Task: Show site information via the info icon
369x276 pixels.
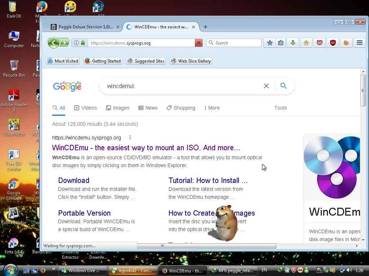Action: pyautogui.click(x=76, y=43)
